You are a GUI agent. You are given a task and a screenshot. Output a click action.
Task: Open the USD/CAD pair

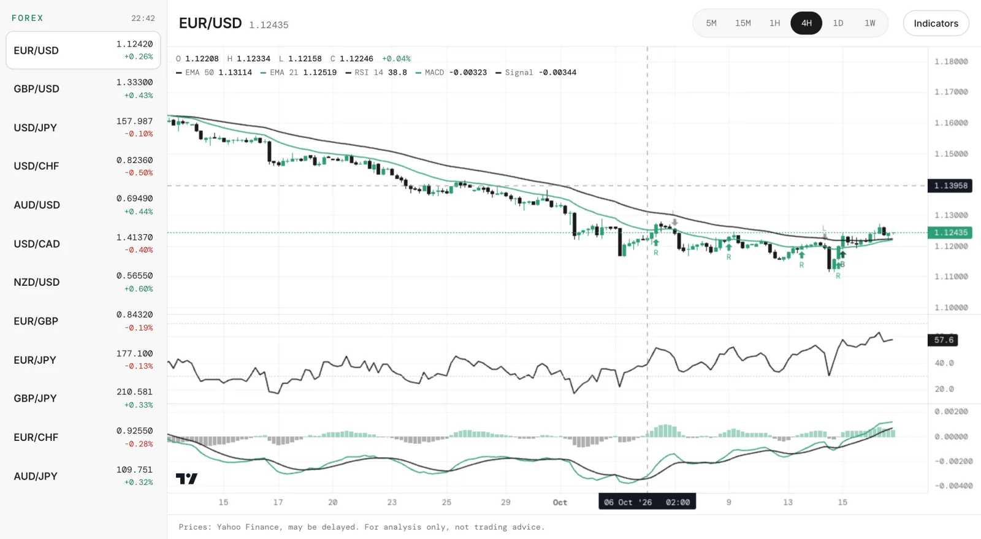[x=83, y=243]
